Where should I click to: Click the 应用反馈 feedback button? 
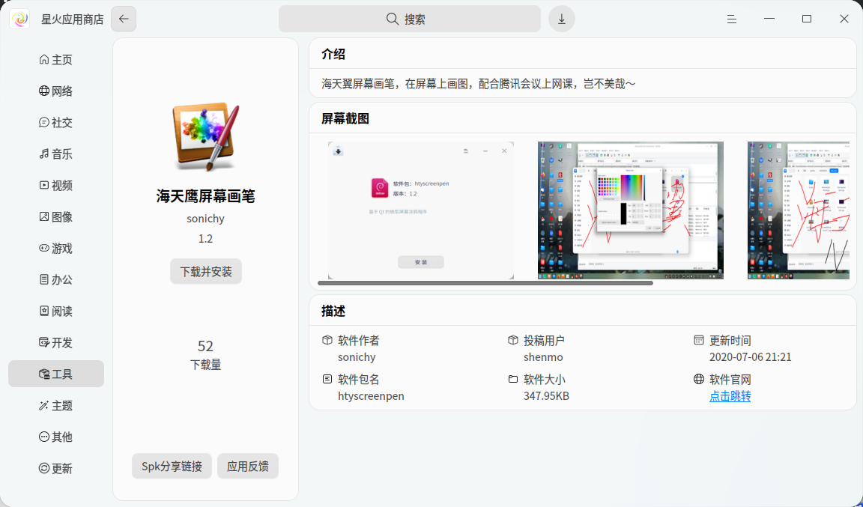248,467
